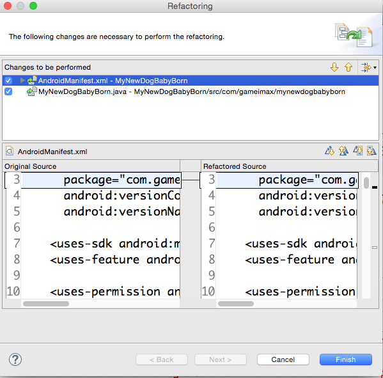
Task: Expand the AndroidManifest.xml tree node
Action: point(22,81)
